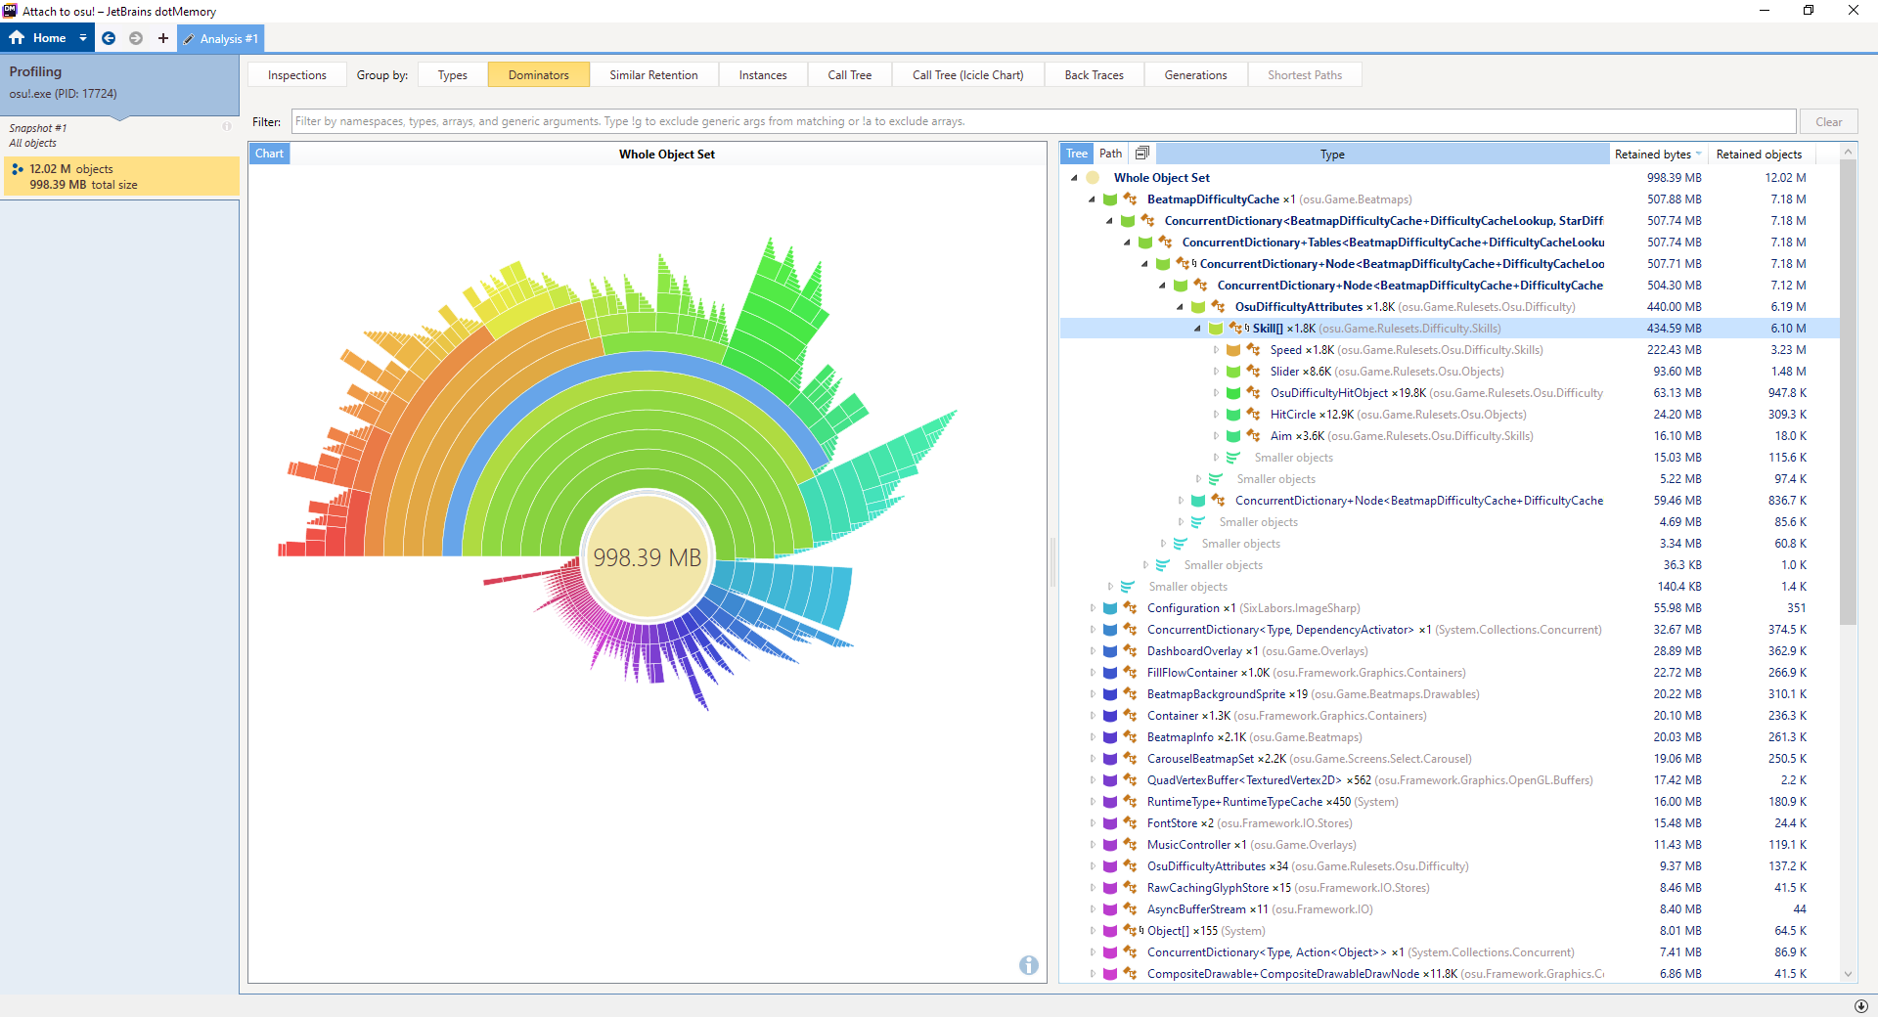
Task: Click the info icon beside Snapshot #1
Action: tap(227, 127)
